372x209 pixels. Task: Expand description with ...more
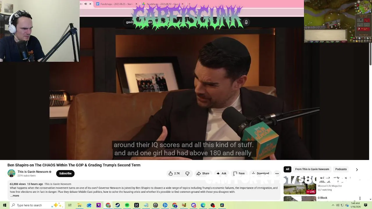tap(15, 196)
